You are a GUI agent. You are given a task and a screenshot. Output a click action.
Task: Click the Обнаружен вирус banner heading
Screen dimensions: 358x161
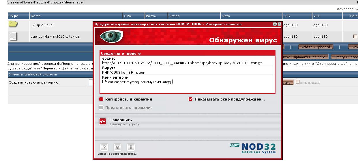point(243,40)
